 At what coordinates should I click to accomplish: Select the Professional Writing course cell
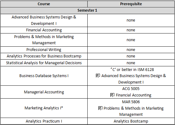44,50
